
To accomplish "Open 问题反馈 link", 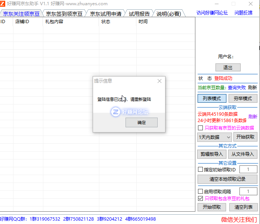I will [244, 13].
